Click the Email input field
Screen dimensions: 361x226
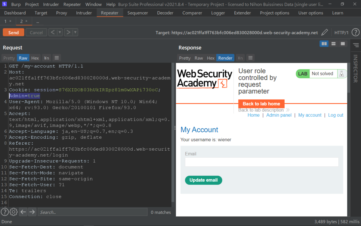[262, 162]
